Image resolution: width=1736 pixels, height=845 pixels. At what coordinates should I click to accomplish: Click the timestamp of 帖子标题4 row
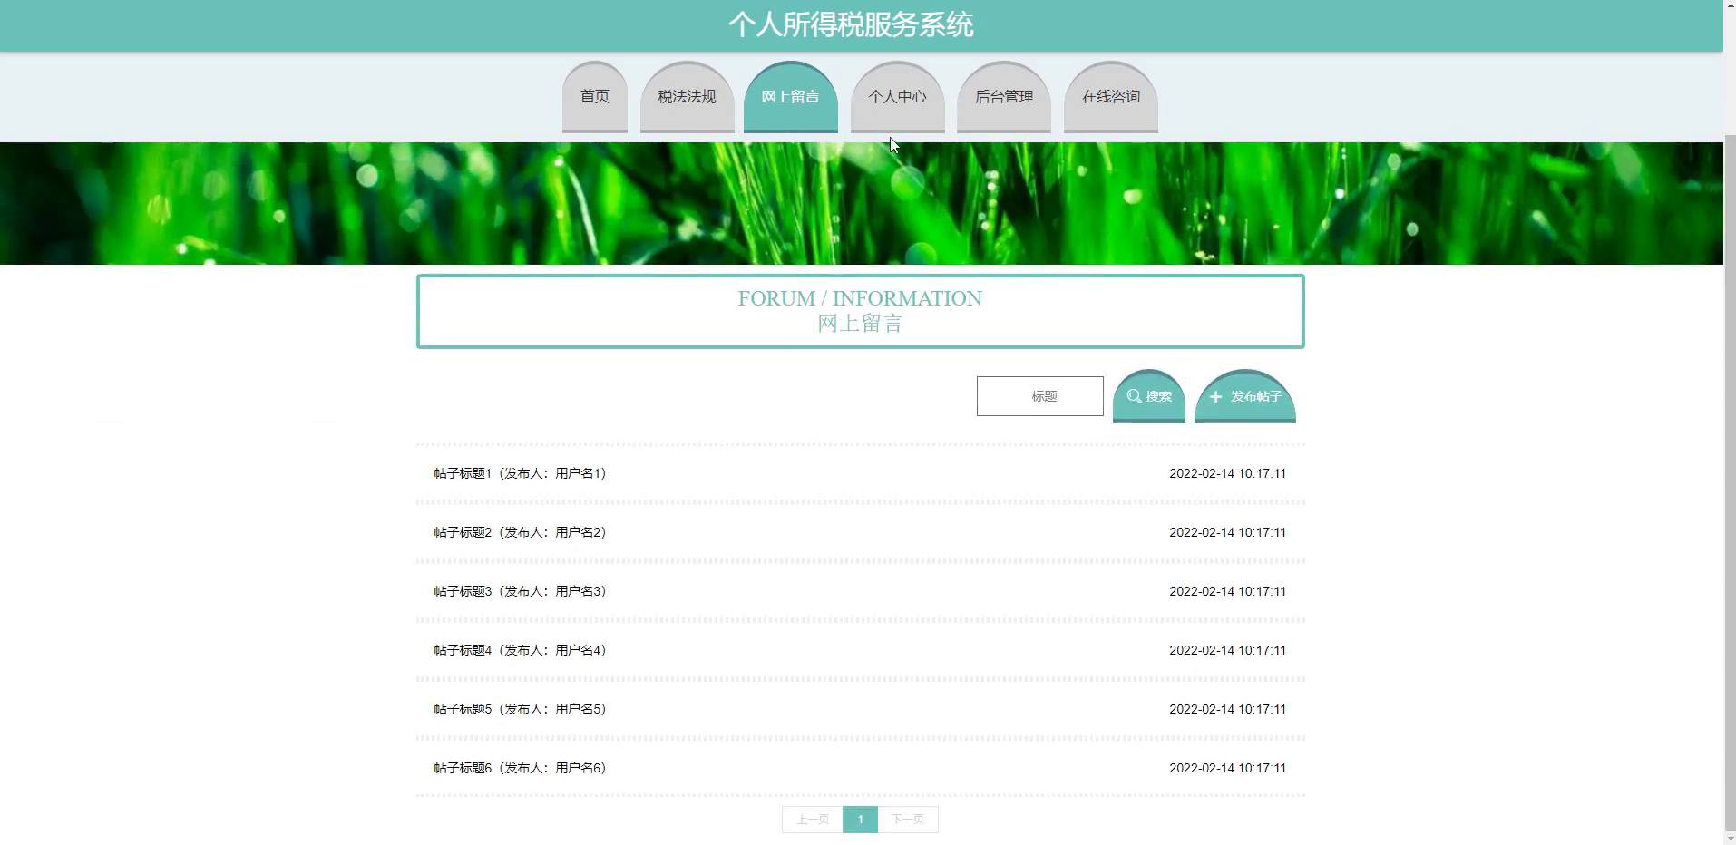pyautogui.click(x=1227, y=650)
